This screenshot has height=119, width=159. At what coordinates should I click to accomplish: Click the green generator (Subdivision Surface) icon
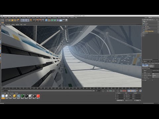point(52,20)
